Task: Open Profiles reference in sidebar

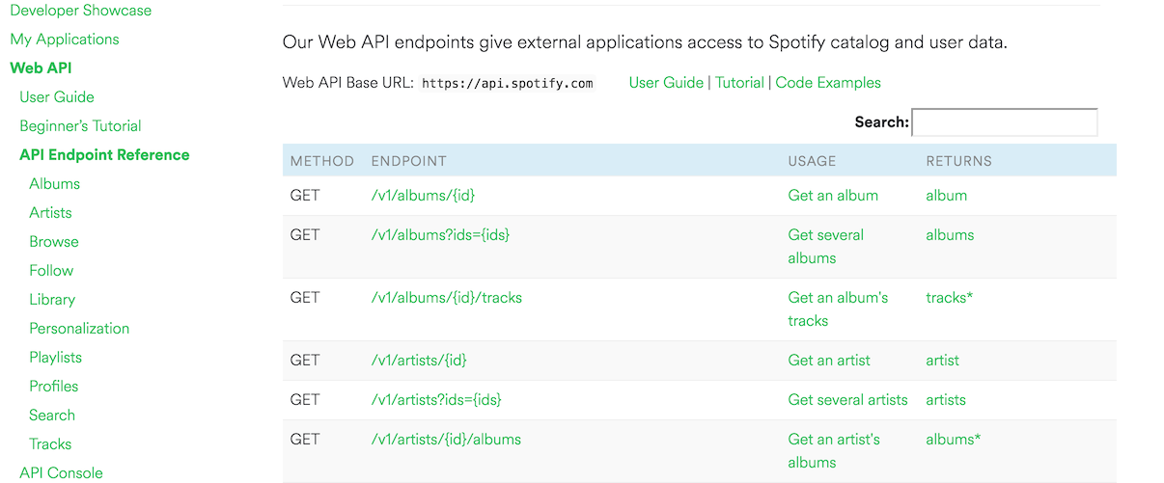Action: [x=54, y=387]
